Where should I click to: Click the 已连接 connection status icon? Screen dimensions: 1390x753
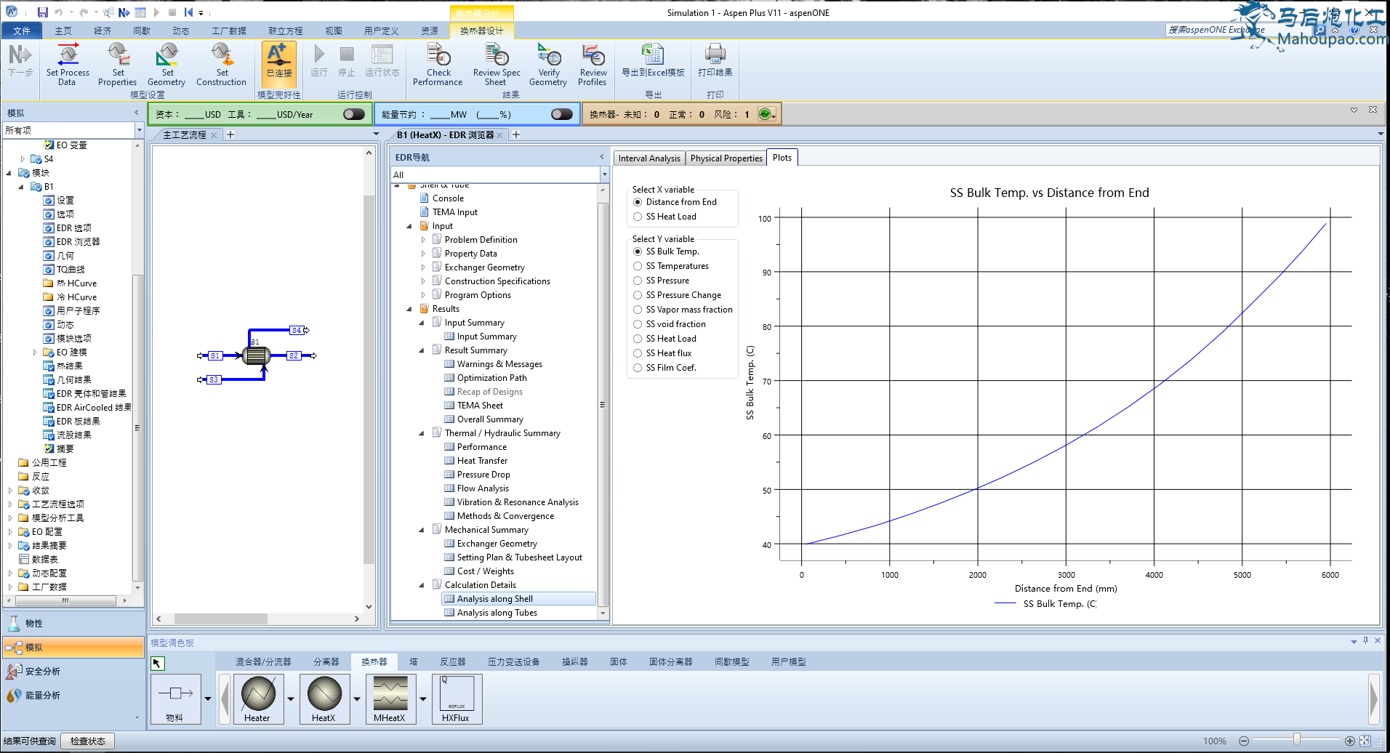[x=279, y=64]
